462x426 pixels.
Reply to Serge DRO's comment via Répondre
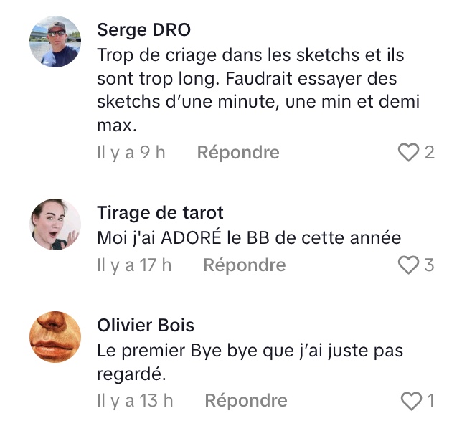pyautogui.click(x=238, y=152)
